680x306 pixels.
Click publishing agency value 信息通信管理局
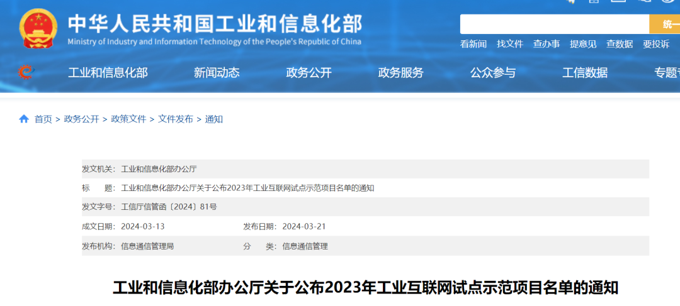click(147, 246)
